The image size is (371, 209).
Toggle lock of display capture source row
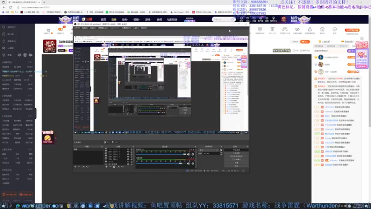132,164
